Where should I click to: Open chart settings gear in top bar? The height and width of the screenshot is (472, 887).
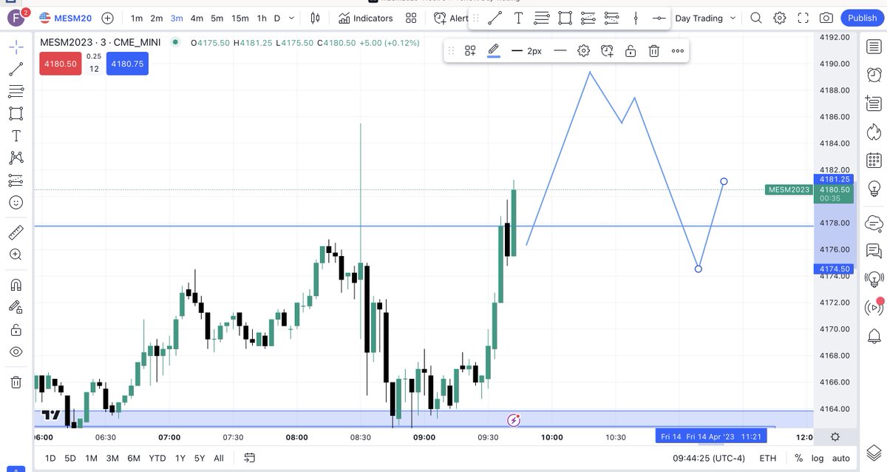pos(780,18)
